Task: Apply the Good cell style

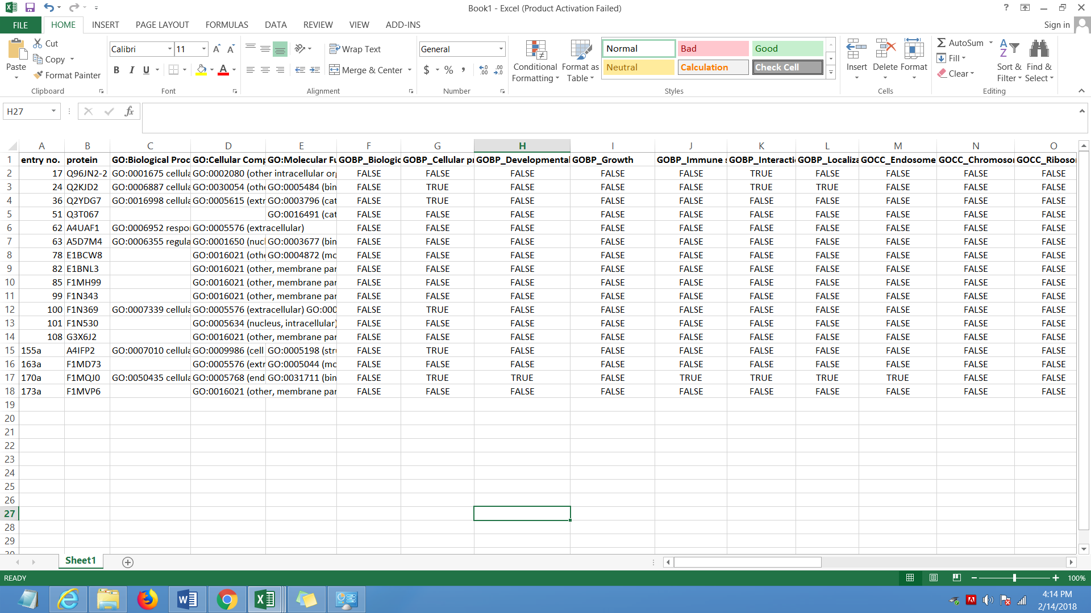Action: [788, 49]
